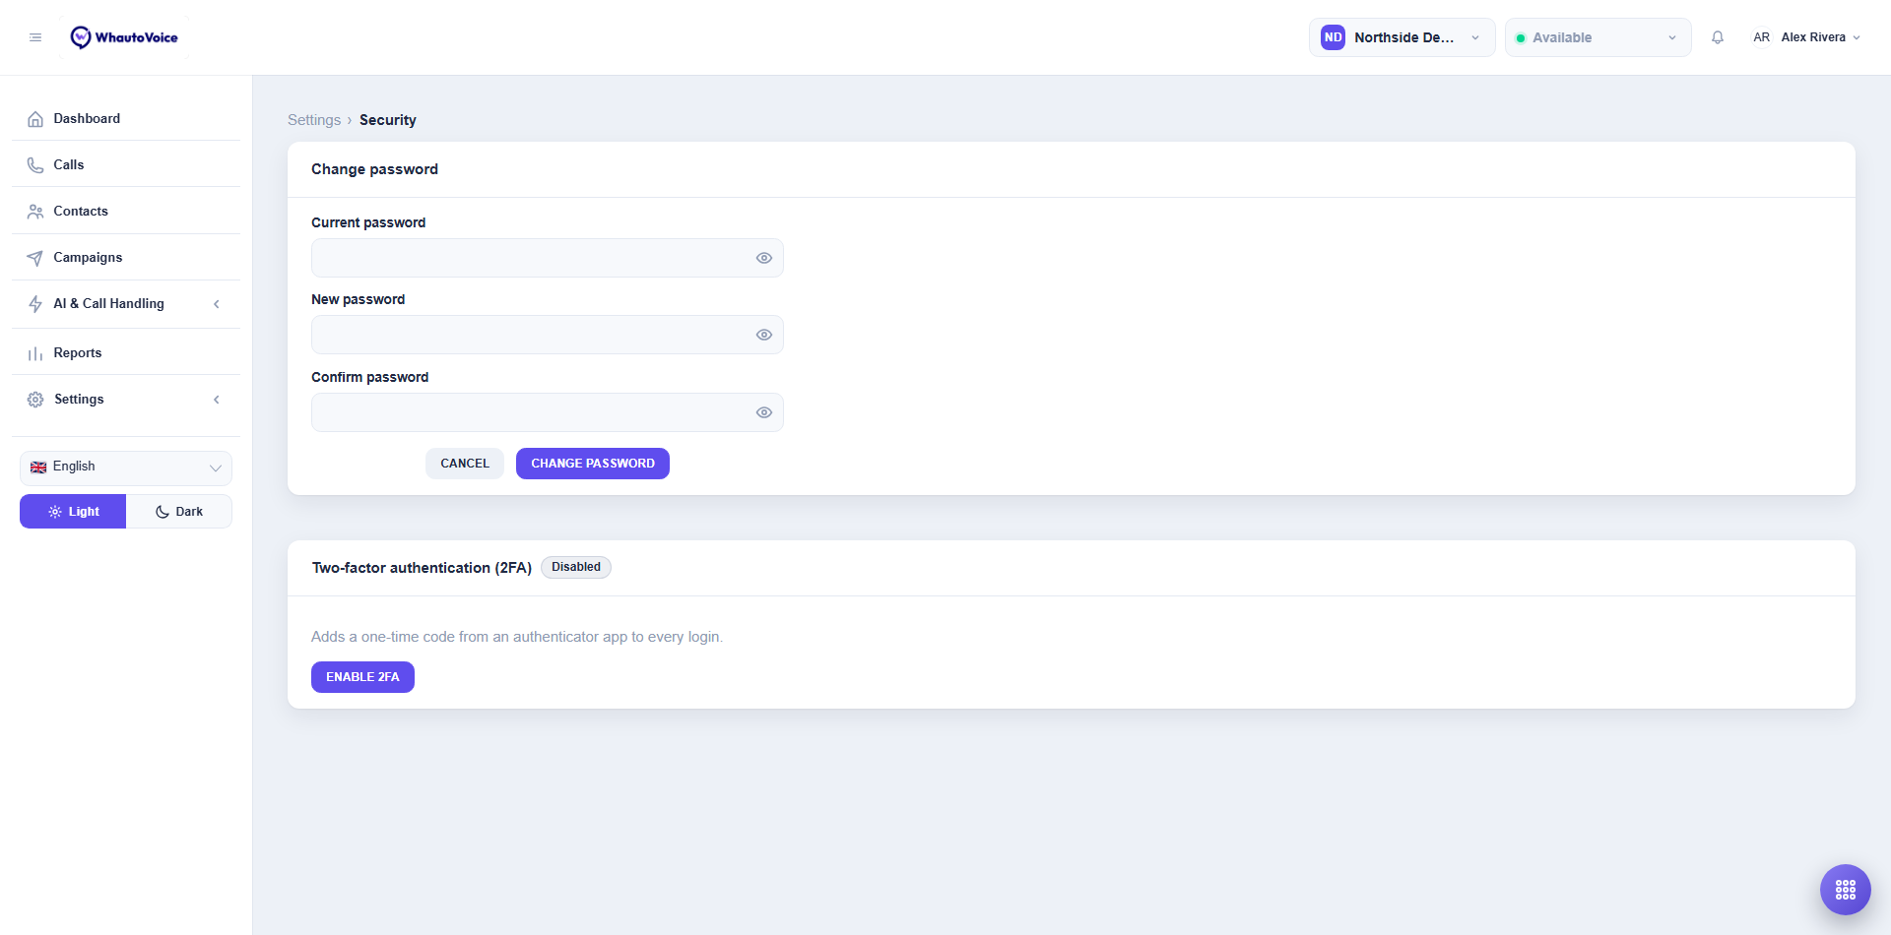Click the ND workspace badge

1333,37
